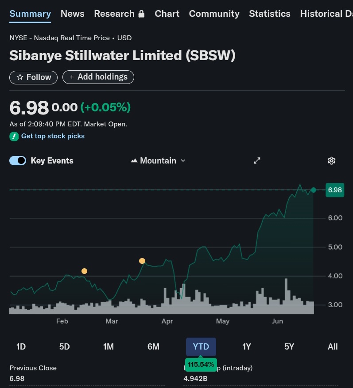The width and height of the screenshot is (353, 388).
Task: Open the Summary tab
Action: pyautogui.click(x=30, y=14)
